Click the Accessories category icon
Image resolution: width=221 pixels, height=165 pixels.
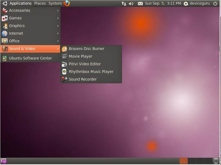[4, 11]
